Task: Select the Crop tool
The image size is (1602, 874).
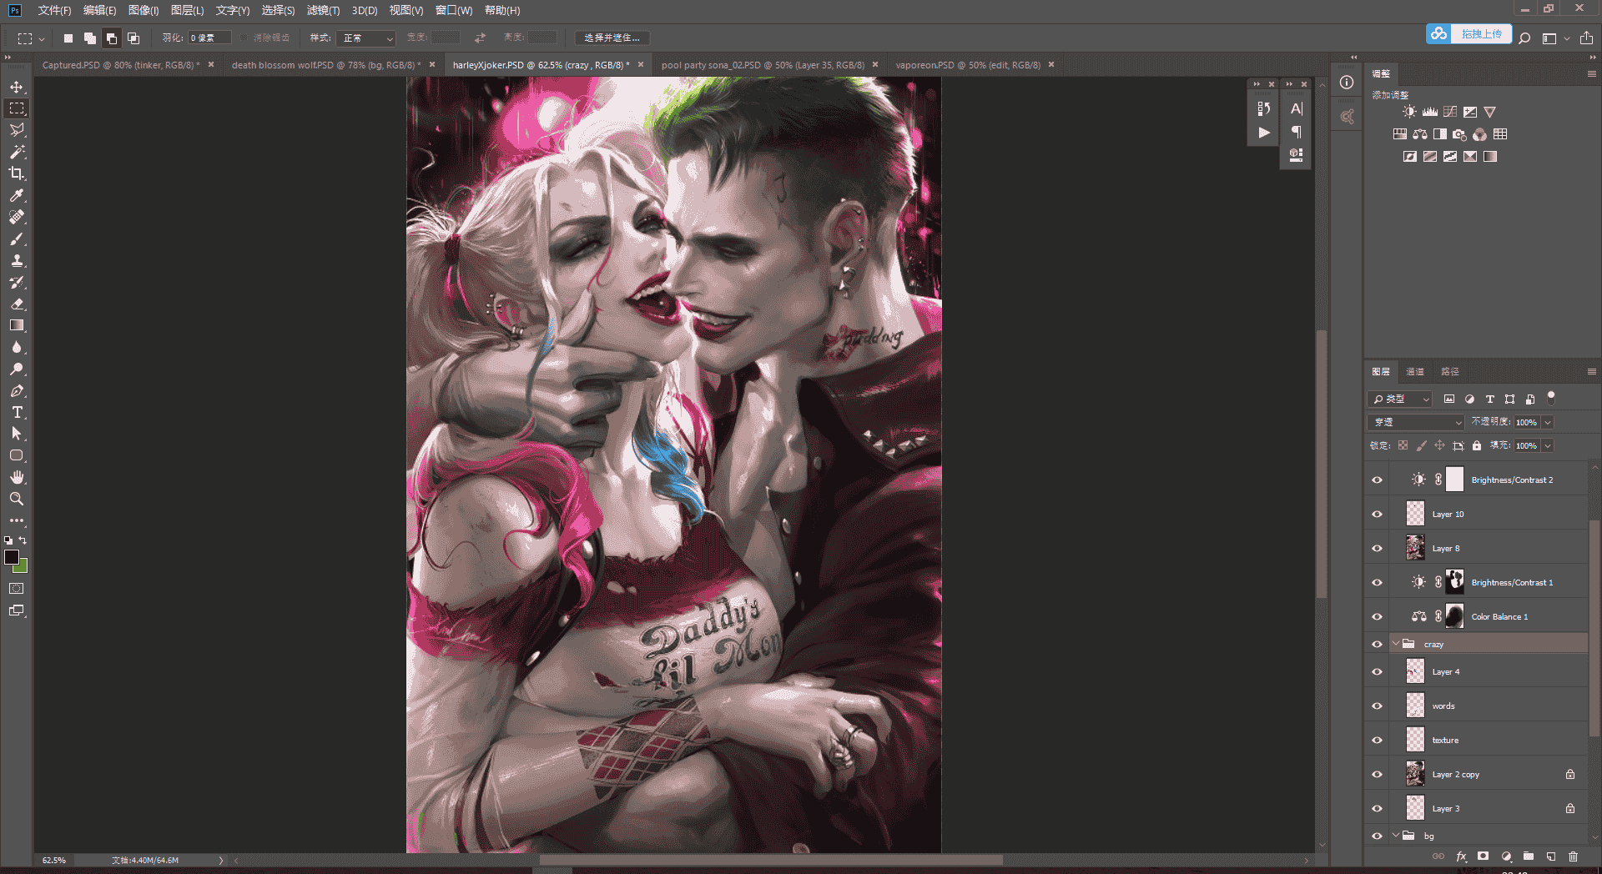Action: (17, 173)
